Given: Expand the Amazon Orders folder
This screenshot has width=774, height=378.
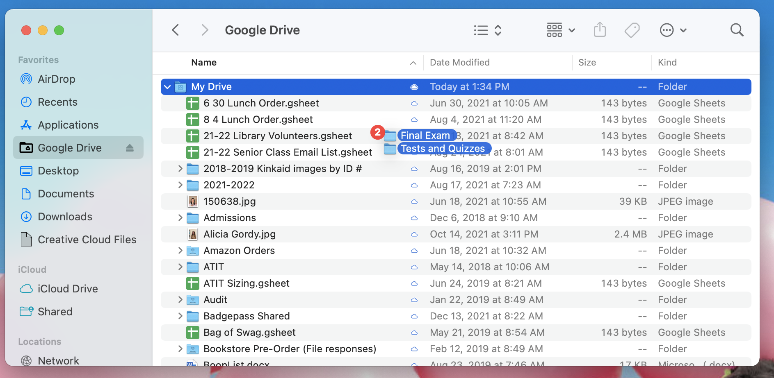Looking at the screenshot, I should click(x=180, y=250).
